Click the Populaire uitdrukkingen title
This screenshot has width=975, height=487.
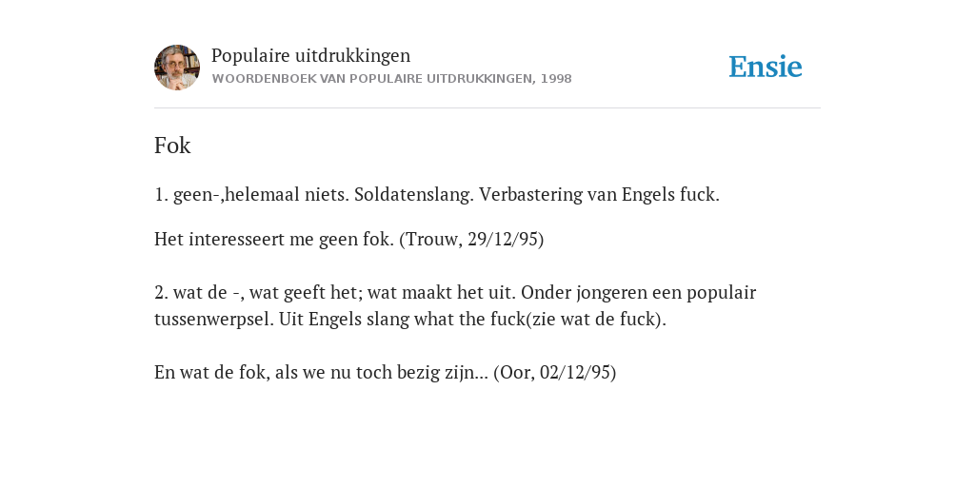pyautogui.click(x=311, y=55)
